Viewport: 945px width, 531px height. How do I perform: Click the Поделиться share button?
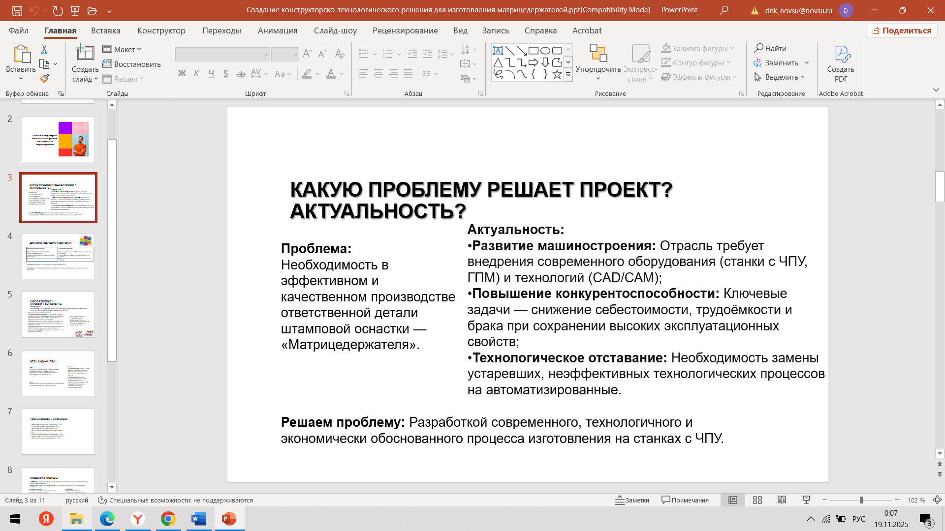tap(902, 30)
